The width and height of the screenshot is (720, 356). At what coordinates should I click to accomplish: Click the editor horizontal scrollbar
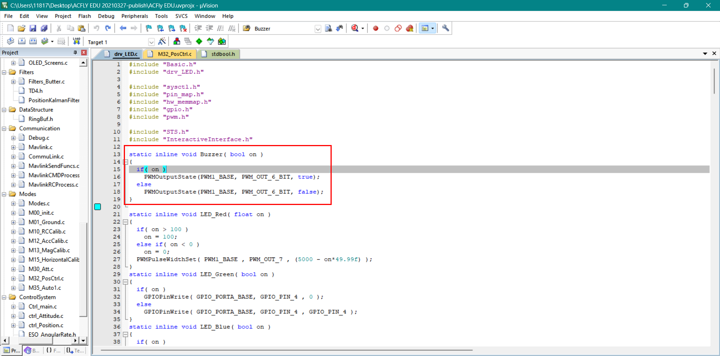click(287, 350)
